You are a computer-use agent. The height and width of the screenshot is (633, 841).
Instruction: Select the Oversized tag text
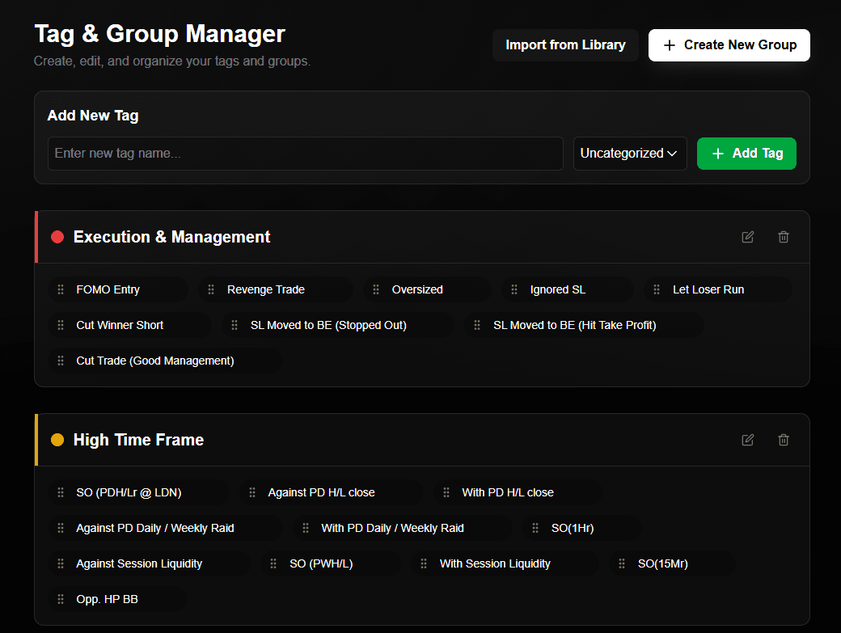coord(417,289)
